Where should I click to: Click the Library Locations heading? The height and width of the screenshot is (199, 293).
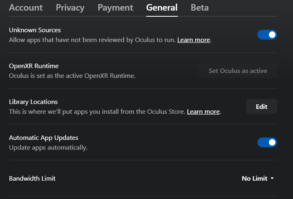(33, 102)
